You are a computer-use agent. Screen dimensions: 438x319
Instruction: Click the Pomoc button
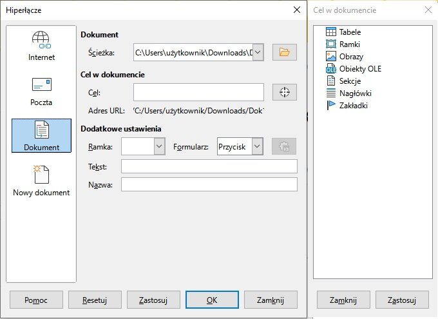pos(36,300)
